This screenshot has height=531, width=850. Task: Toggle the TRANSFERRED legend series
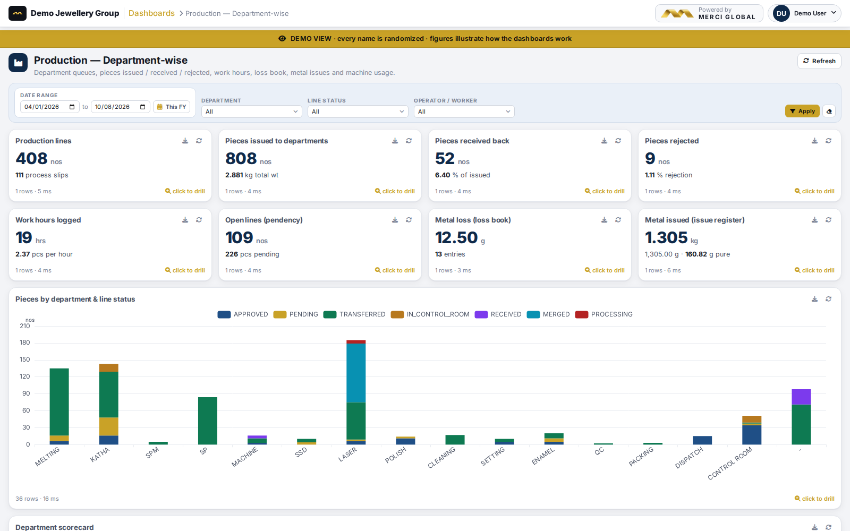tap(354, 314)
